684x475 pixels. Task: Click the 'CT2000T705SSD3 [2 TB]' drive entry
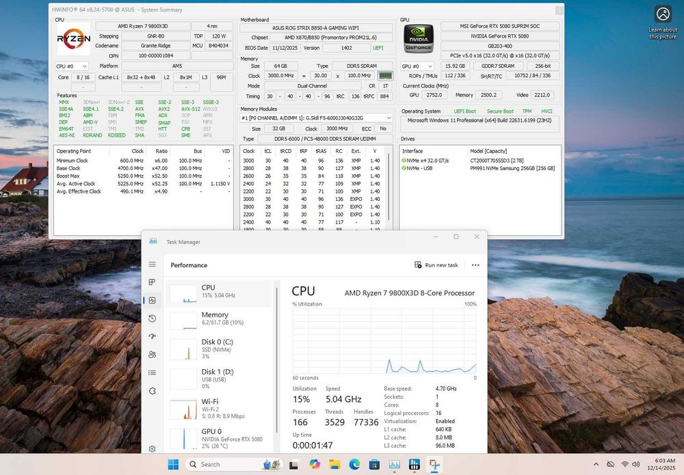(497, 161)
